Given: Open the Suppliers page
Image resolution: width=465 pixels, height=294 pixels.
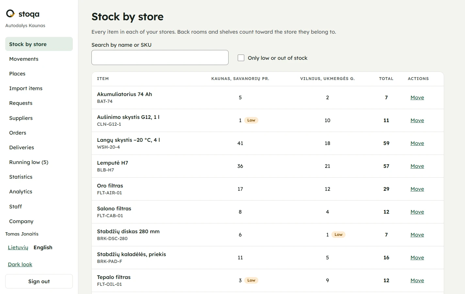Looking at the screenshot, I should click(39, 118).
